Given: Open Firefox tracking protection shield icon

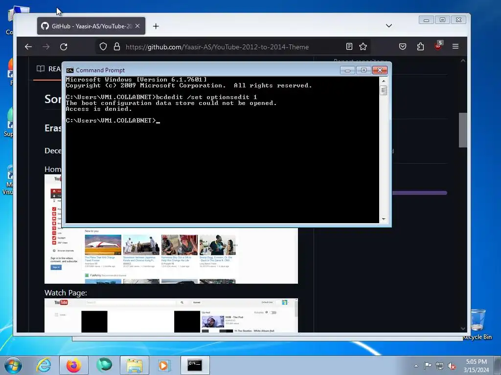Looking at the screenshot, I should (103, 46).
